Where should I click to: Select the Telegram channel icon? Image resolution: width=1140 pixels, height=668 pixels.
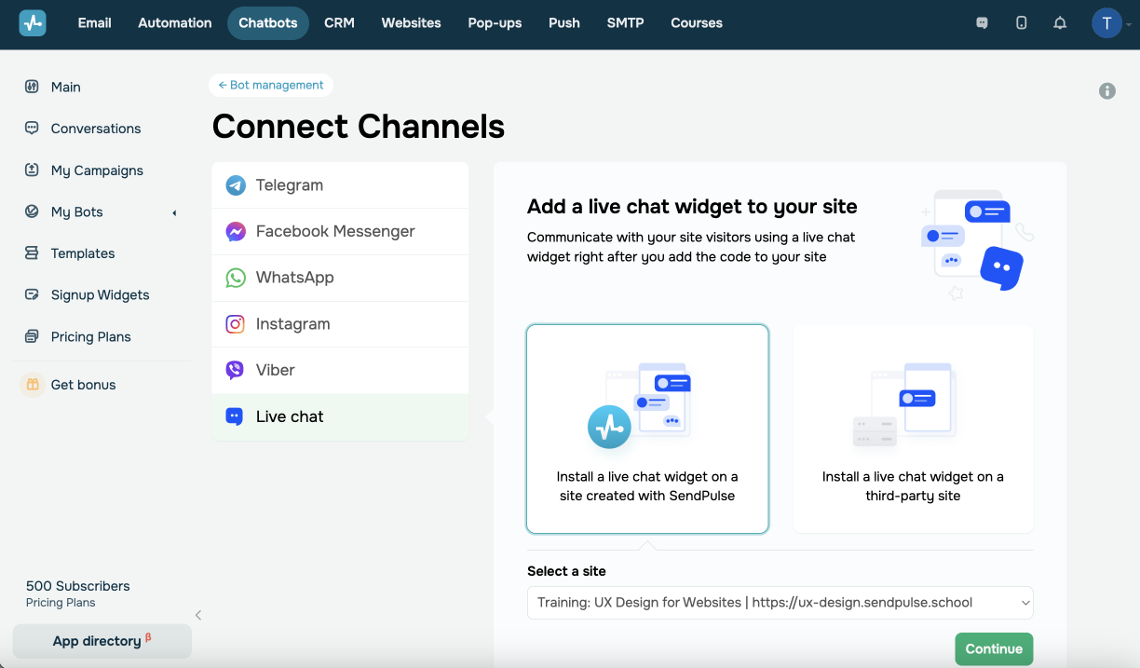pos(236,185)
